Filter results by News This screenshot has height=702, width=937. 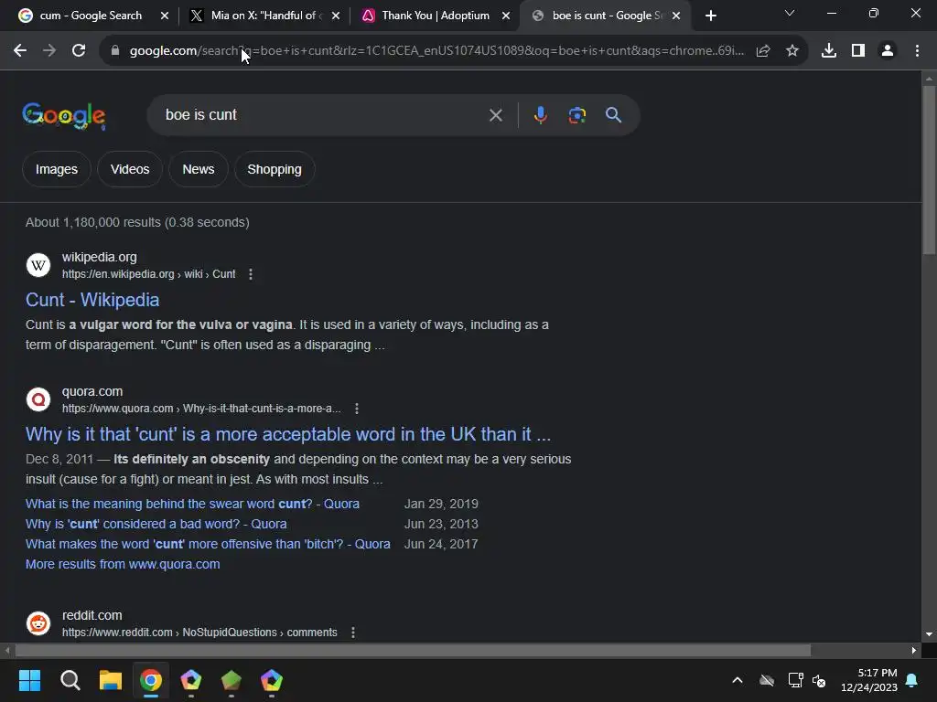coord(199,169)
